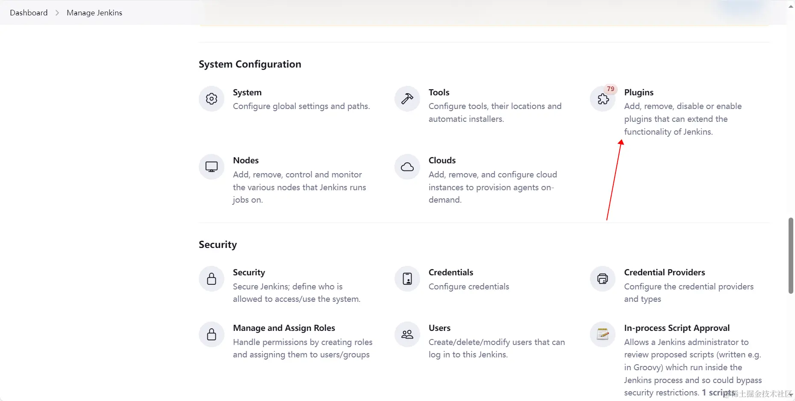Screen dimensions: 795x401
Task: Click the Credential Providers icon
Action: [603, 279]
